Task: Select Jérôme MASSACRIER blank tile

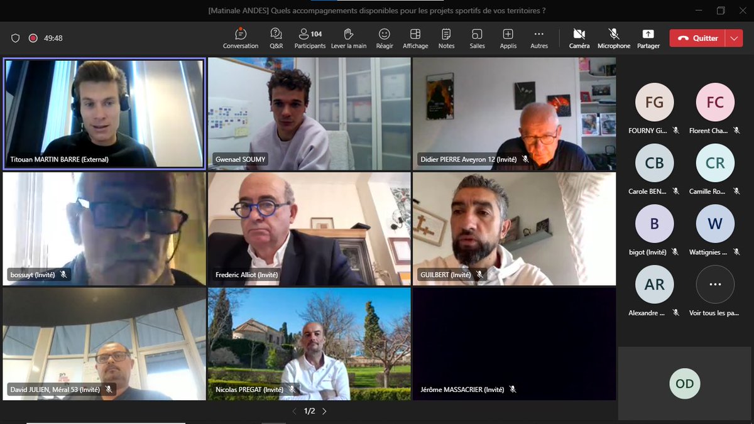Action: click(x=514, y=344)
